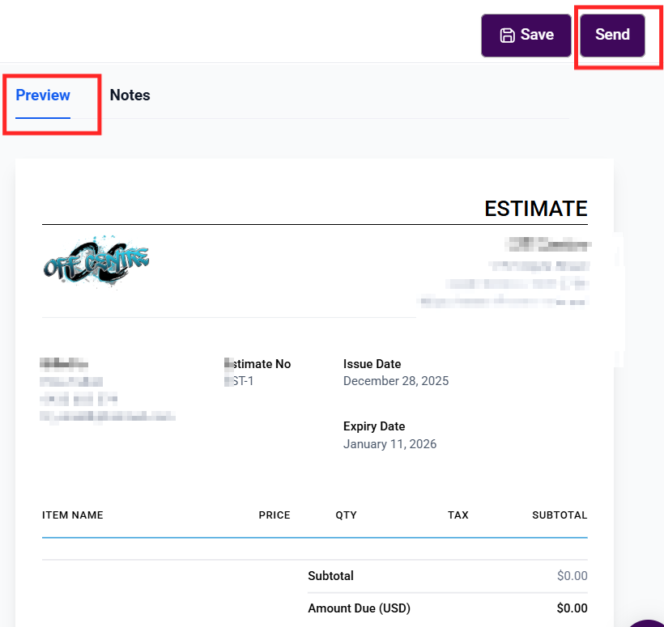Image resolution: width=664 pixels, height=627 pixels.
Task: Click the Issue Date label
Action: [x=372, y=364]
